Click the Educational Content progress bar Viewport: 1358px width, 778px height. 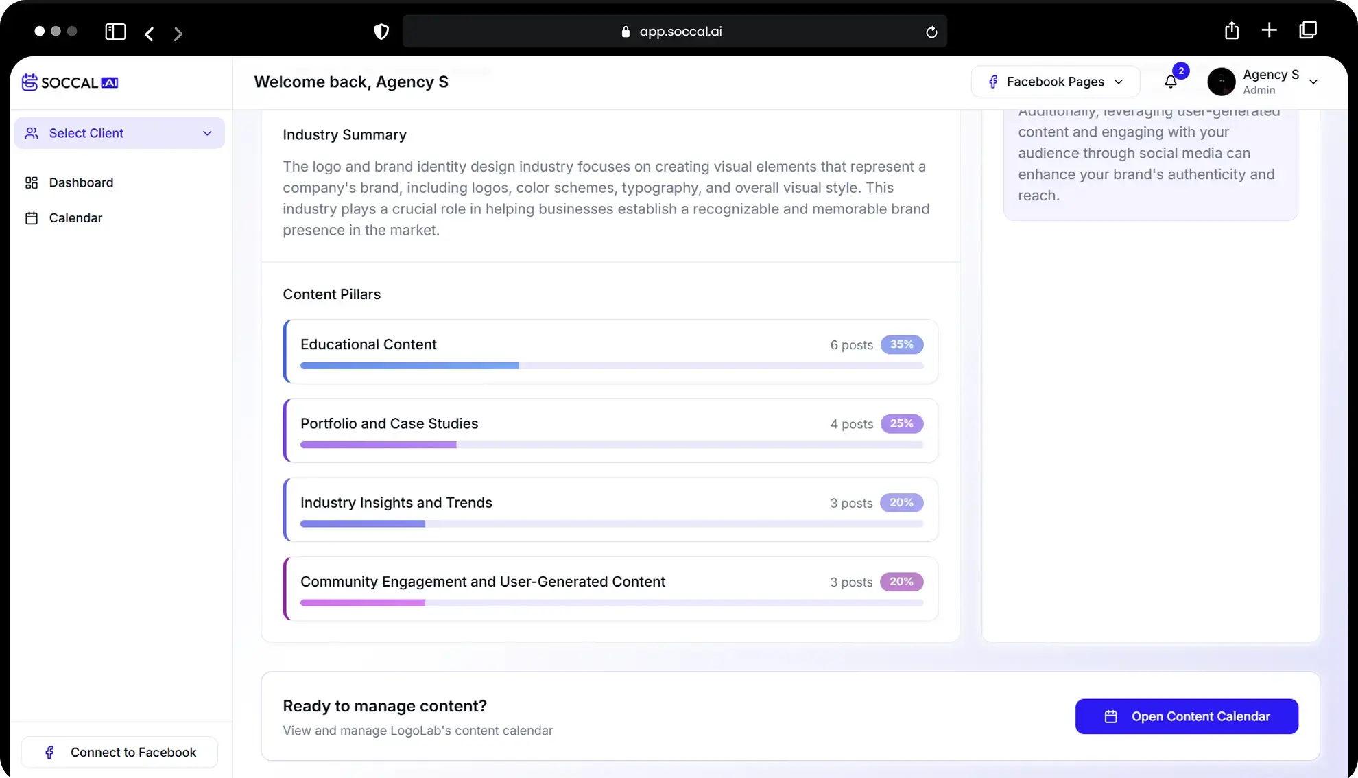611,366
